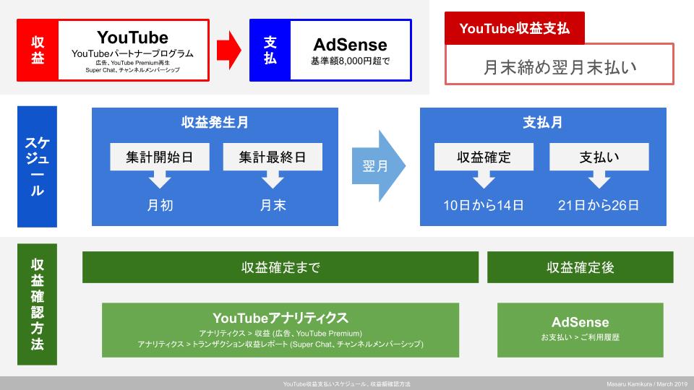The image size is (694, 390).
Task: Click the dark green 収益確定まで bar
Action: (x=280, y=267)
